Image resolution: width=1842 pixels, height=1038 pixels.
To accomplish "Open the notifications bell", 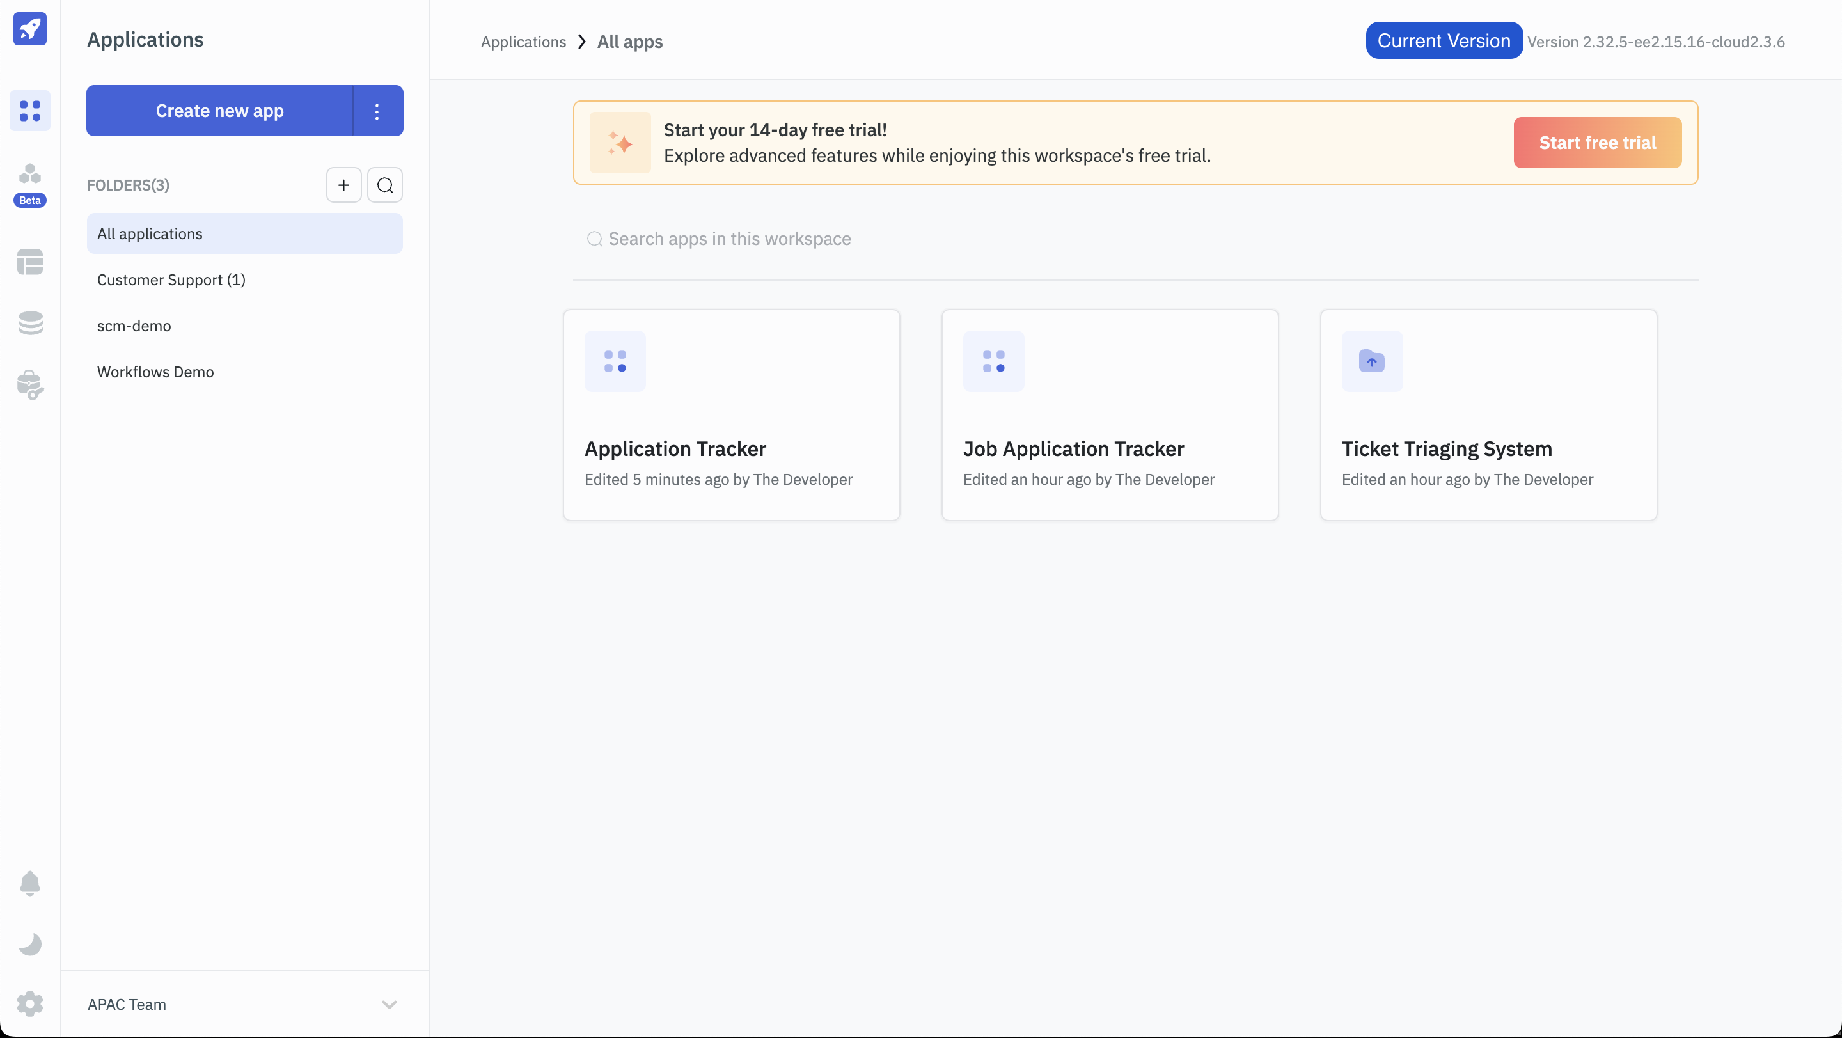I will click(x=29, y=884).
